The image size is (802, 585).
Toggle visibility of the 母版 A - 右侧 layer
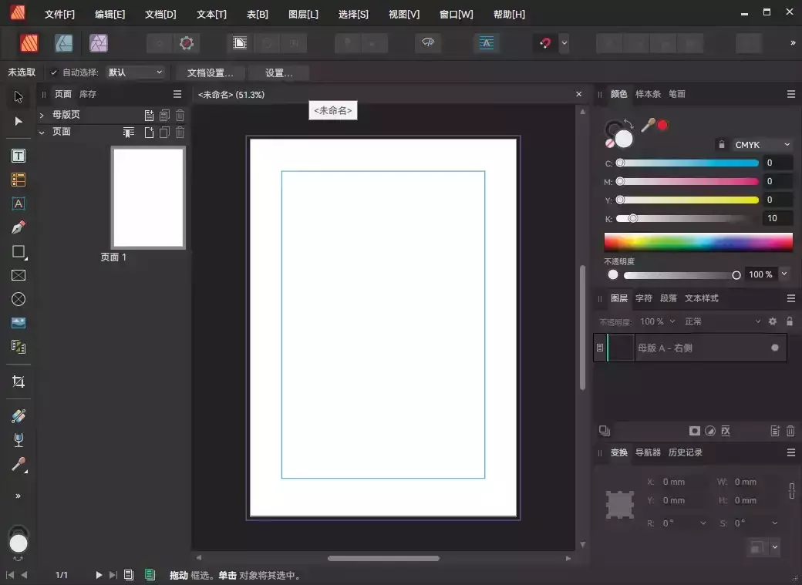coord(773,348)
